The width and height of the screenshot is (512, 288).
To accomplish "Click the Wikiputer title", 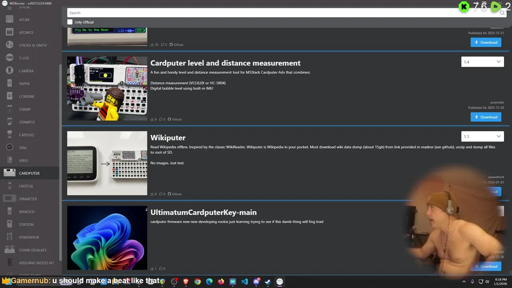I will click(x=168, y=138).
